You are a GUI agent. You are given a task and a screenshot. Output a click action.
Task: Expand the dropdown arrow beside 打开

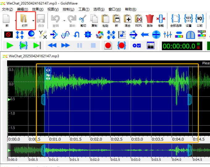point(33,20)
